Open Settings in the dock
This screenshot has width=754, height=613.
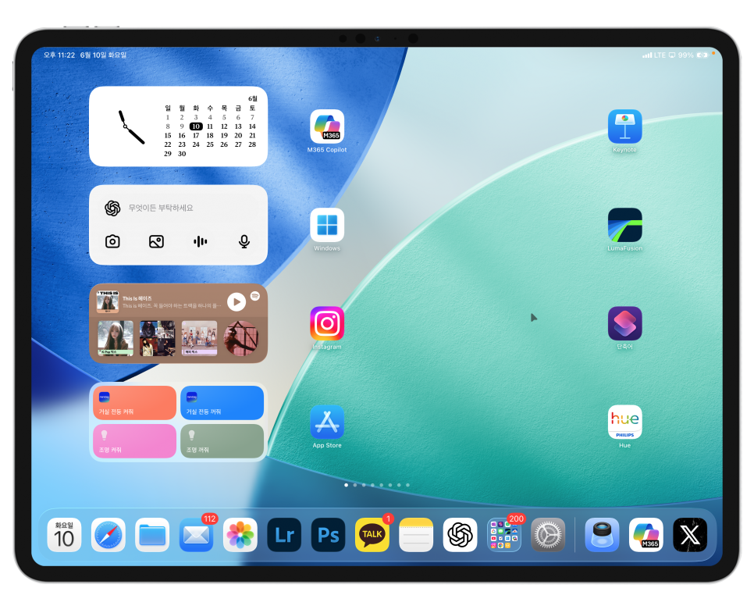tap(548, 535)
